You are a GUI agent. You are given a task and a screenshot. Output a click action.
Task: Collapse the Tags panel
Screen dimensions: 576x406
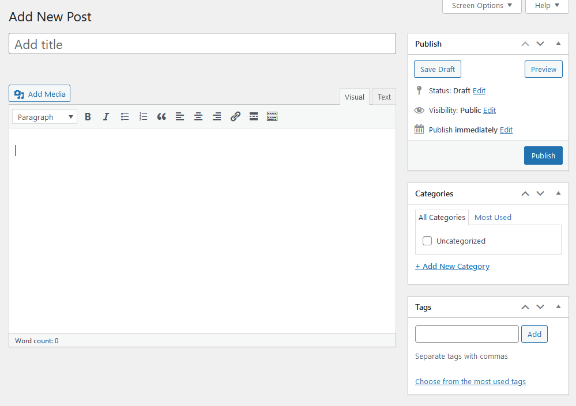558,307
